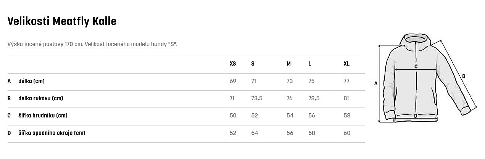Click the letter A in the diagram
This screenshot has width=485, height=159.
pos(376,84)
